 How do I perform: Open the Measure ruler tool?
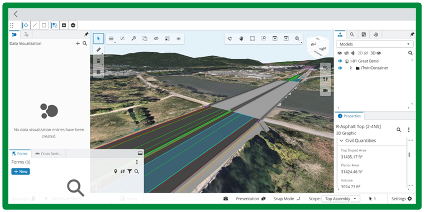(98, 50)
